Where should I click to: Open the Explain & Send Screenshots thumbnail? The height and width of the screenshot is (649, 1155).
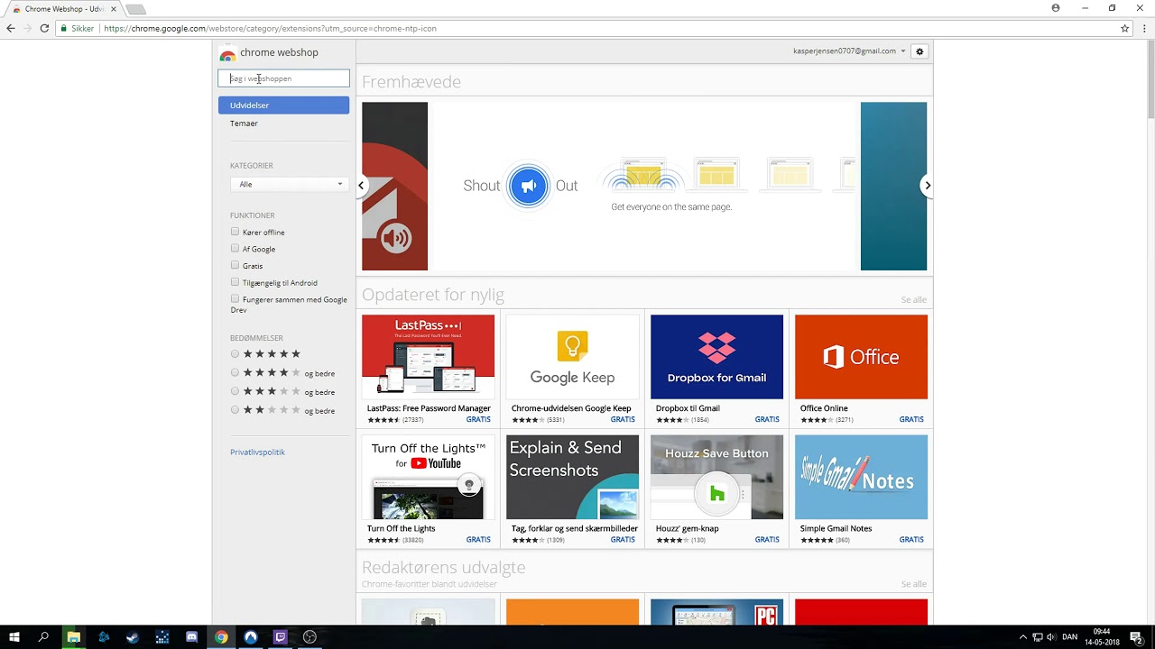click(x=572, y=478)
